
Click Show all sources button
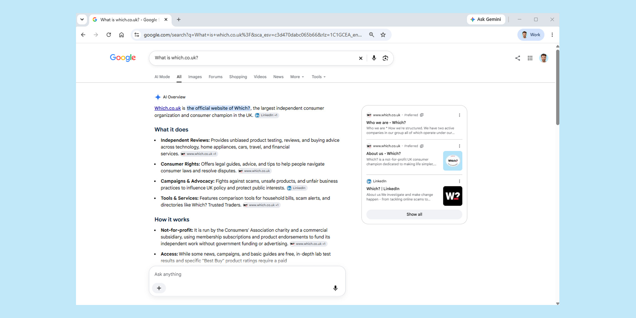point(414,214)
